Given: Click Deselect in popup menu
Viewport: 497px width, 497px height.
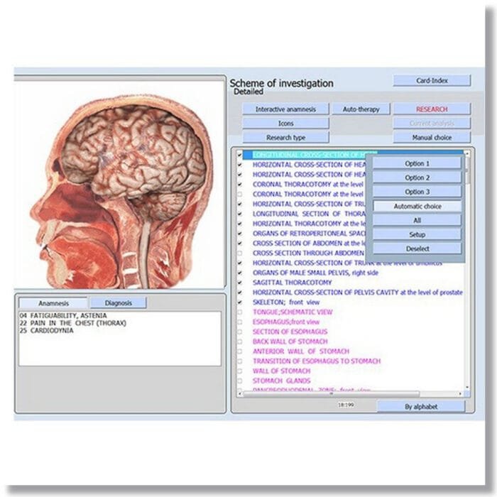Looking at the screenshot, I should click(x=417, y=248).
